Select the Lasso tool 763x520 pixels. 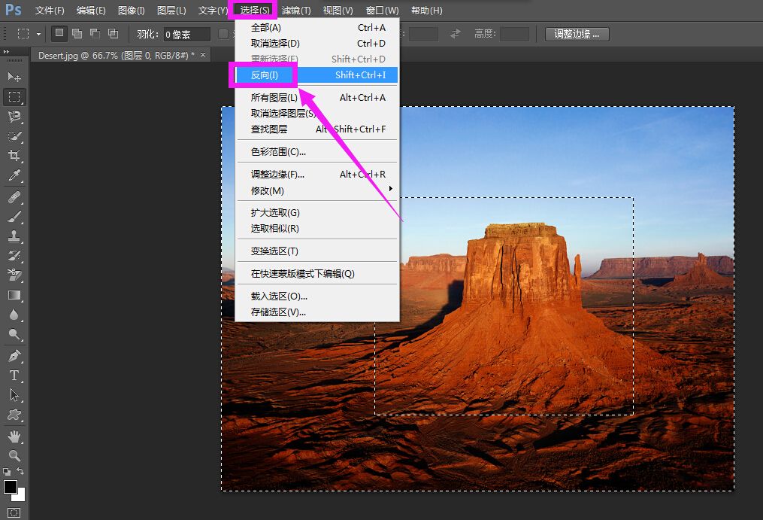tap(14, 117)
